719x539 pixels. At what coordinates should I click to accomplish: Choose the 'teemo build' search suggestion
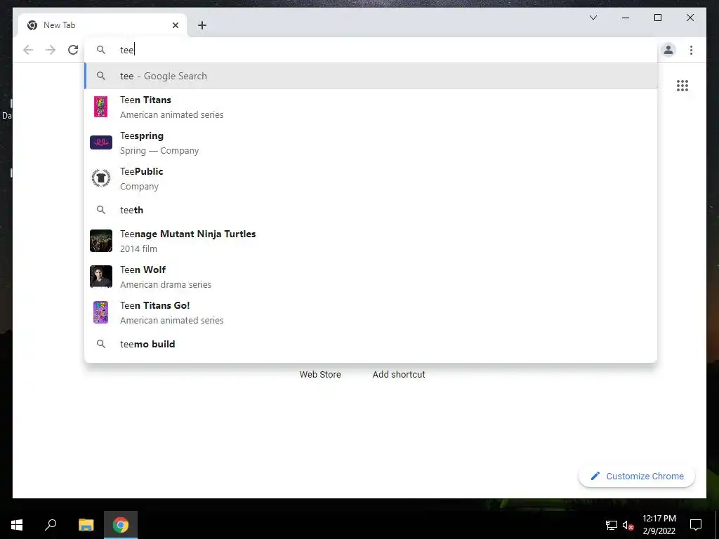click(x=371, y=344)
